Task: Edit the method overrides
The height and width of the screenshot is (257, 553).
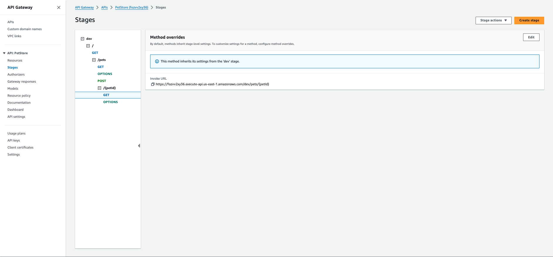Action: [x=531, y=37]
